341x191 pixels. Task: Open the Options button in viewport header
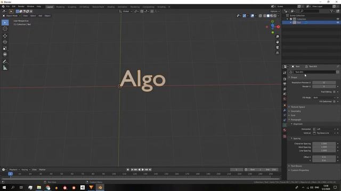pyautogui.click(x=275, y=11)
